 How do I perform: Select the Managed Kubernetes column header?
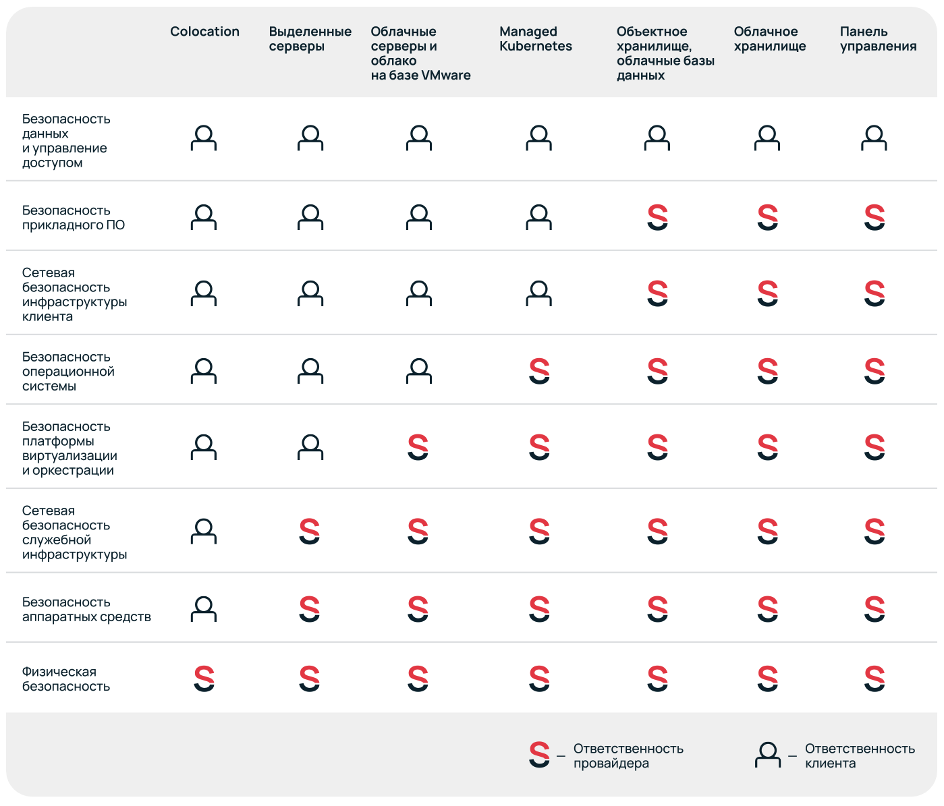(x=536, y=39)
